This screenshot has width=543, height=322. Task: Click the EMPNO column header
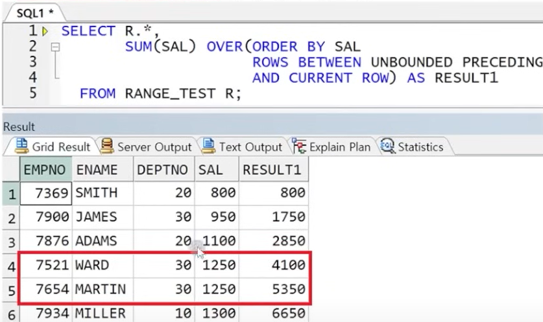(45, 170)
